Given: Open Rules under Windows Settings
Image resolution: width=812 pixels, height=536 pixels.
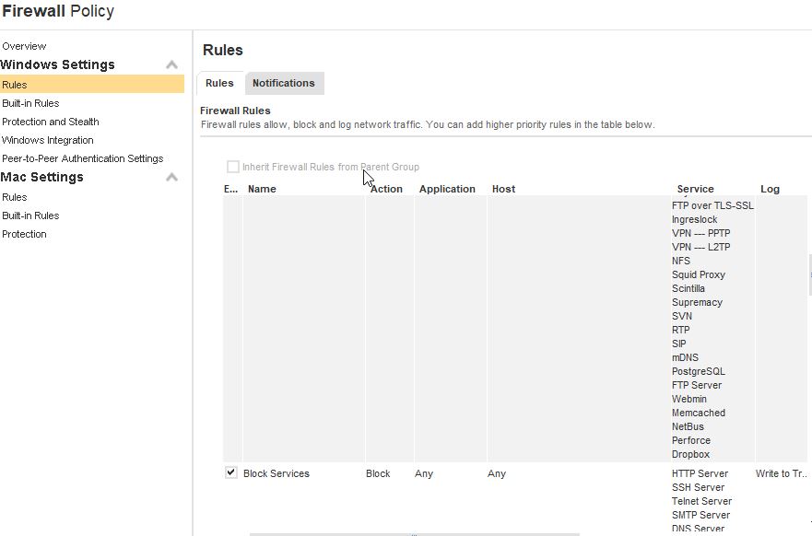Looking at the screenshot, I should (92, 85).
